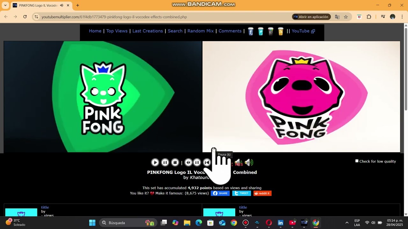This screenshot has width=408, height=229.
Task: Click the Tweet button
Action: [241, 193]
